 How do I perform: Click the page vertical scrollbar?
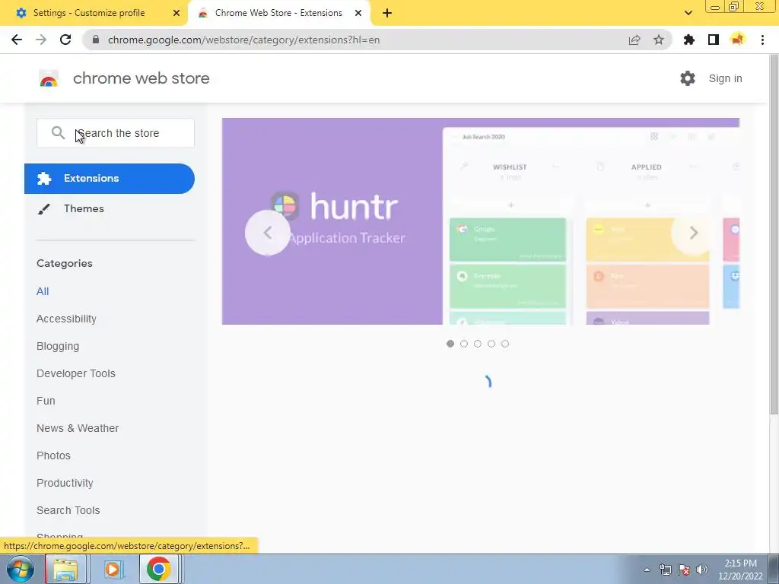point(774,234)
